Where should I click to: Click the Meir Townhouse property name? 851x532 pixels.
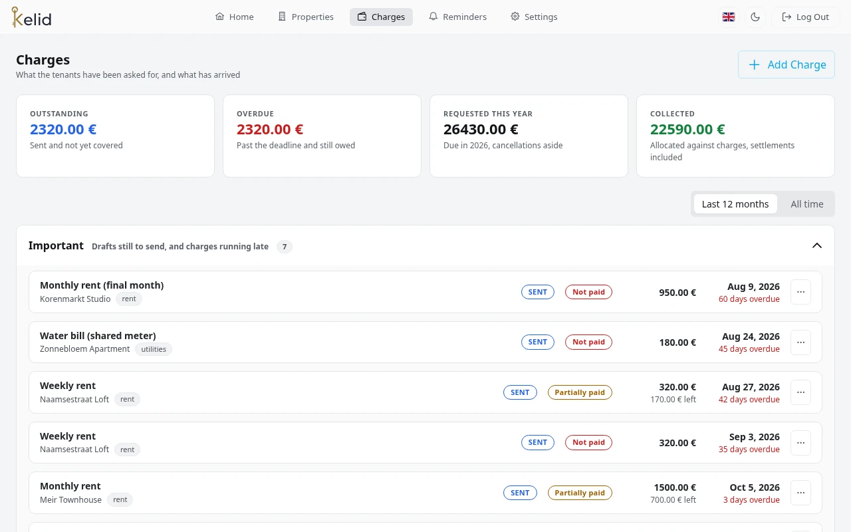[x=70, y=499]
